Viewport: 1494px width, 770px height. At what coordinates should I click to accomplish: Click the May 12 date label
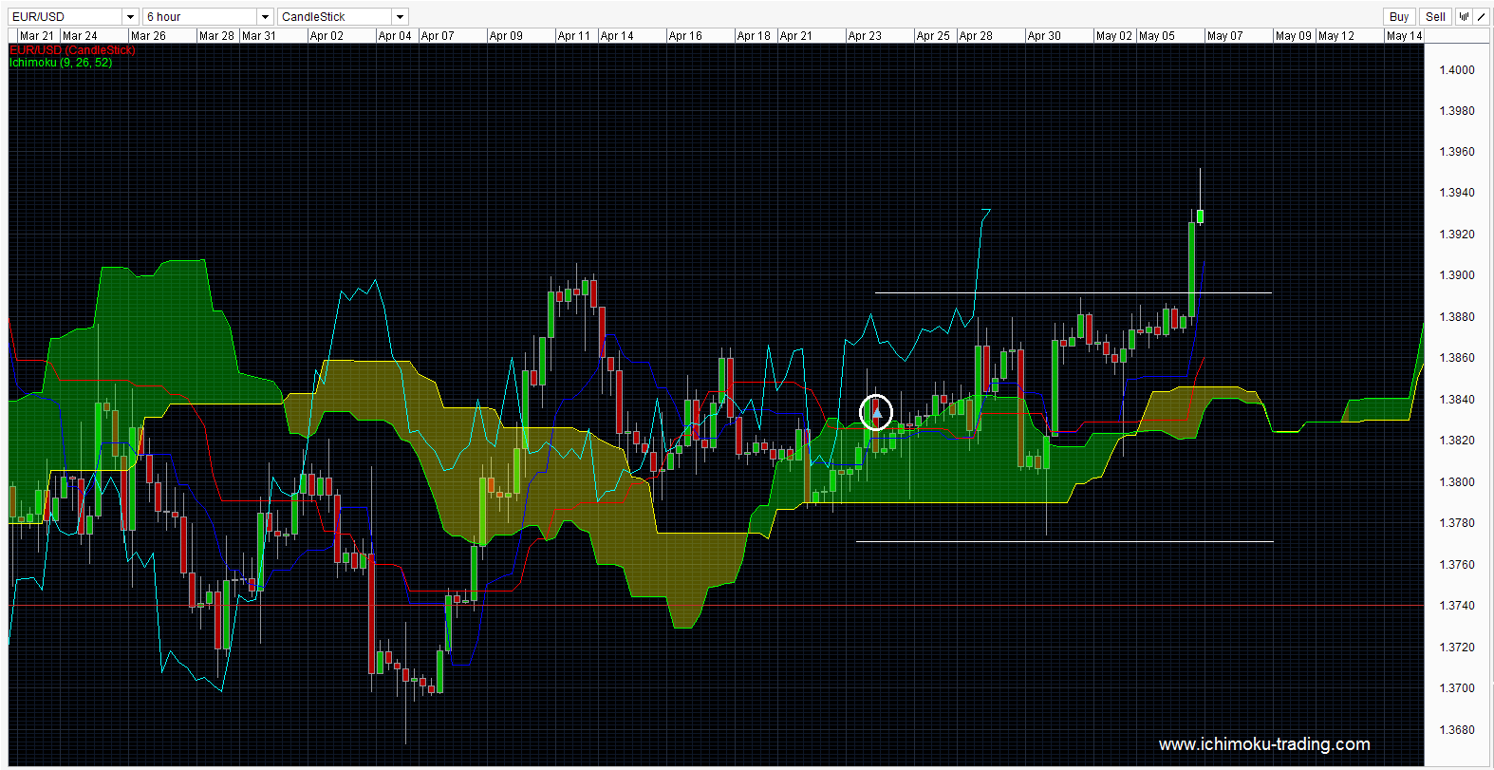coord(1336,35)
